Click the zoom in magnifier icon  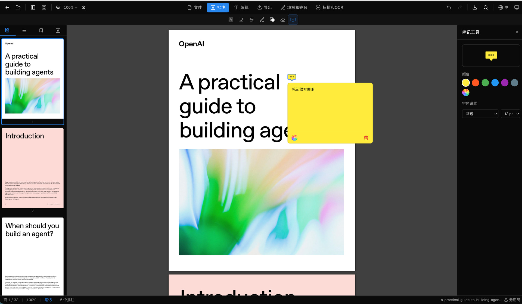pos(84,8)
